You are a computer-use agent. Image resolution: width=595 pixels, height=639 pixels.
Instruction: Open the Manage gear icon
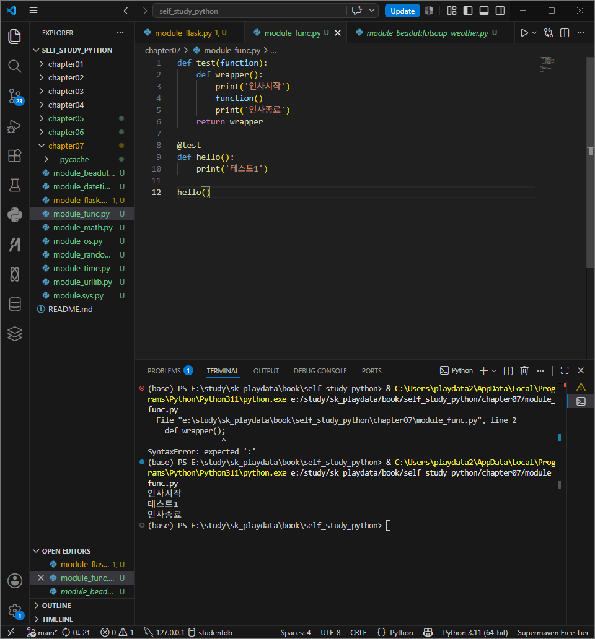(15, 611)
